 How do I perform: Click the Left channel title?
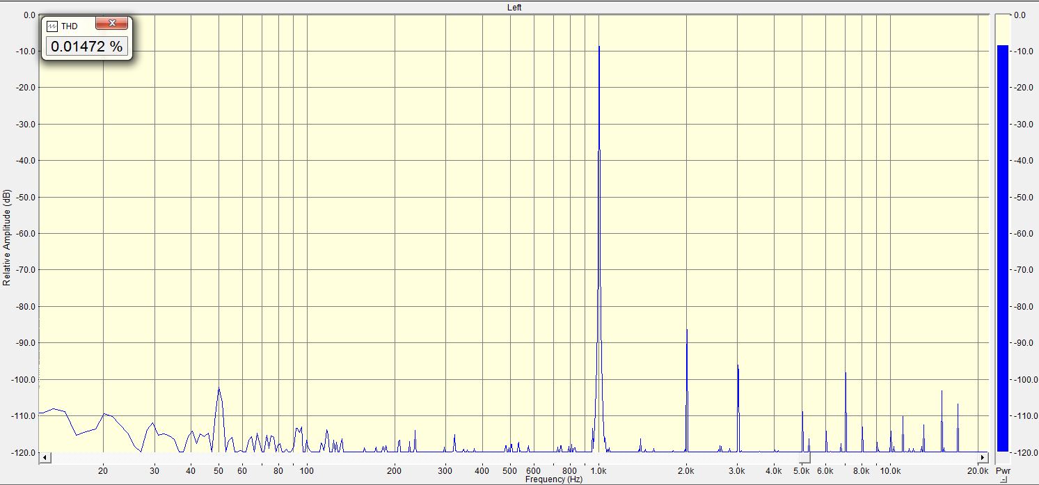click(514, 7)
